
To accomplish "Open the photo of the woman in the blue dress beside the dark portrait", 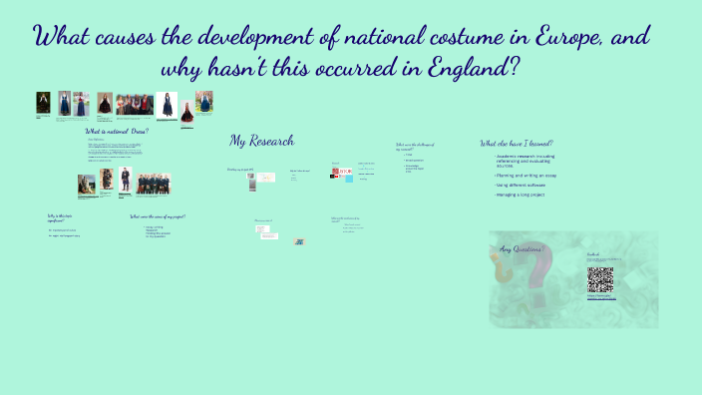I will [x=65, y=104].
